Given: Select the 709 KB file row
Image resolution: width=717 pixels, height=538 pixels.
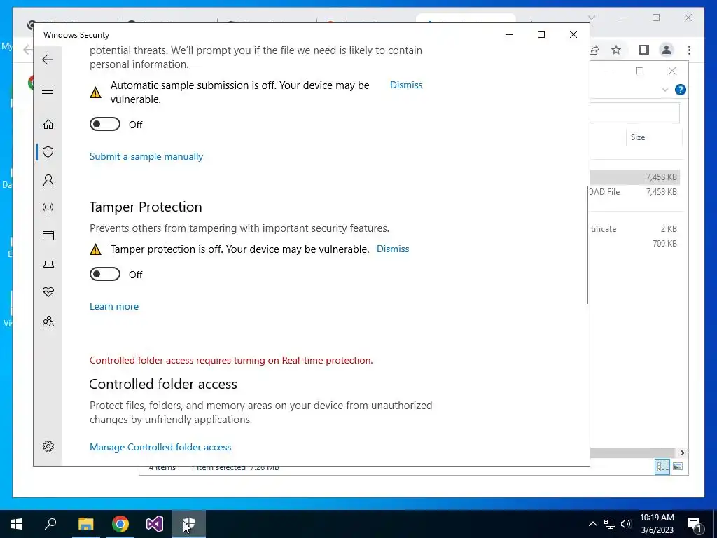Looking at the screenshot, I should click(x=634, y=243).
